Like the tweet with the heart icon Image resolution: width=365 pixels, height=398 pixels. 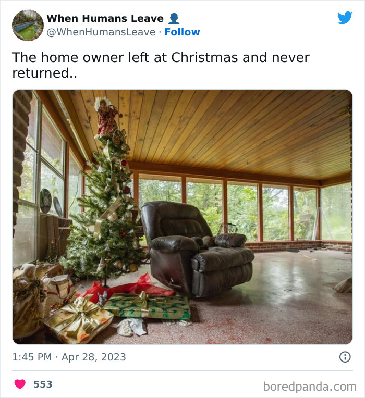pos(20,384)
